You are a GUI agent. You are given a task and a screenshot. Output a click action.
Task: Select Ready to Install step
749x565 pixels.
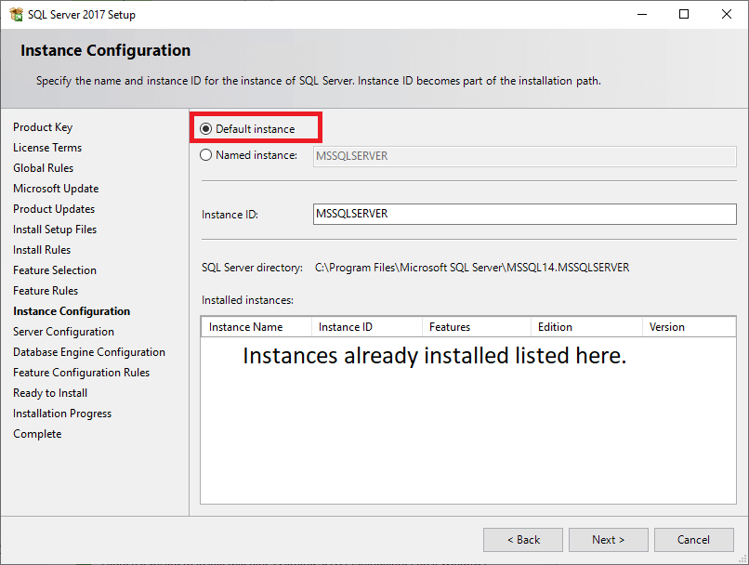50,393
